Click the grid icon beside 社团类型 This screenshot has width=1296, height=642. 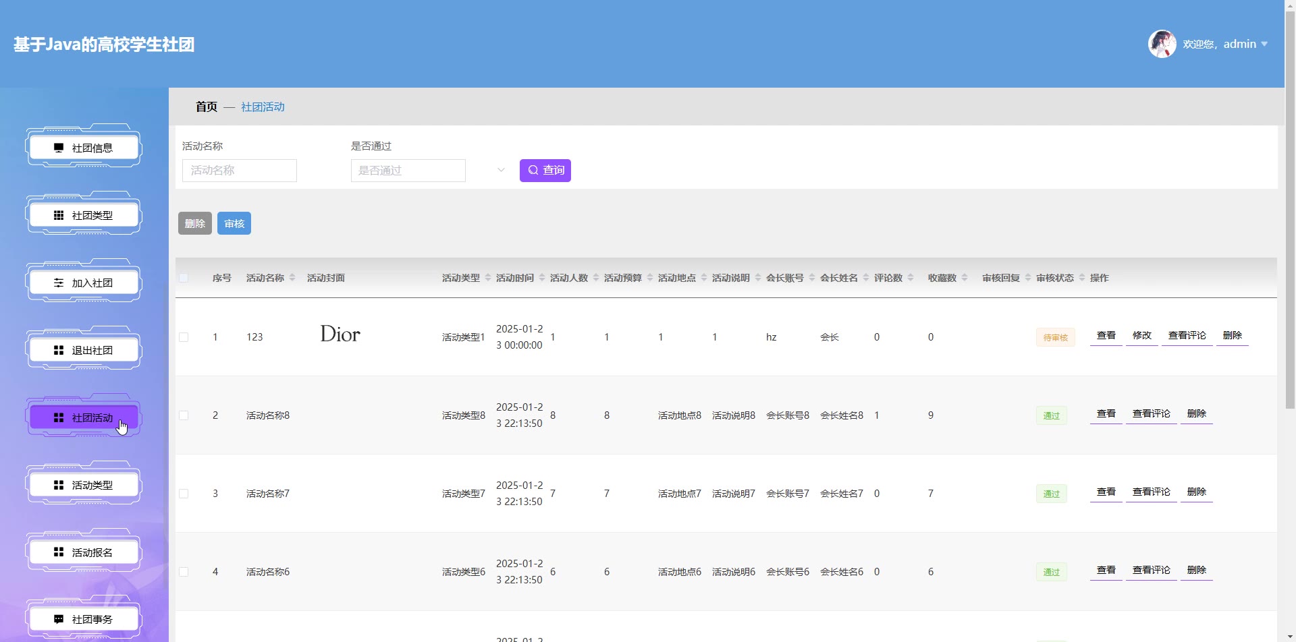point(59,215)
